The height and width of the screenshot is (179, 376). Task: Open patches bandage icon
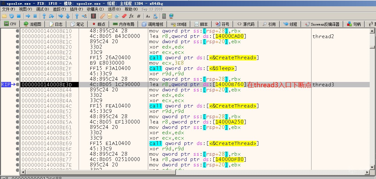pyautogui.click(x=102, y=16)
